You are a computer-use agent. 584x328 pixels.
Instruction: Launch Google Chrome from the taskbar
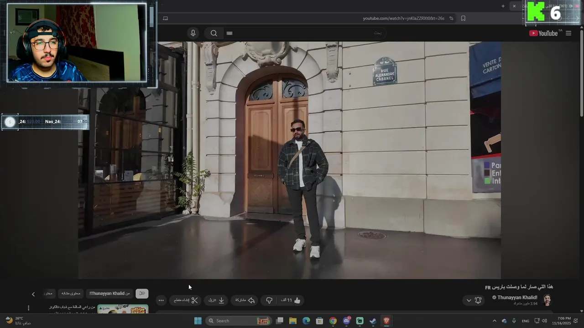[333, 321]
